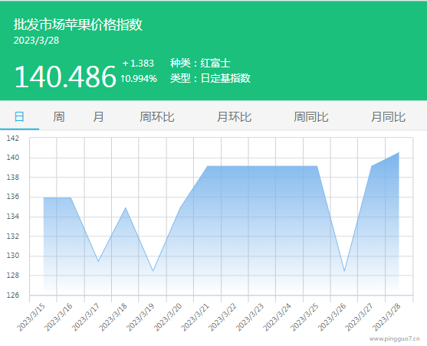Click the x-axis label 2023/3/26
The height and width of the screenshot is (346, 427).
[332, 318]
